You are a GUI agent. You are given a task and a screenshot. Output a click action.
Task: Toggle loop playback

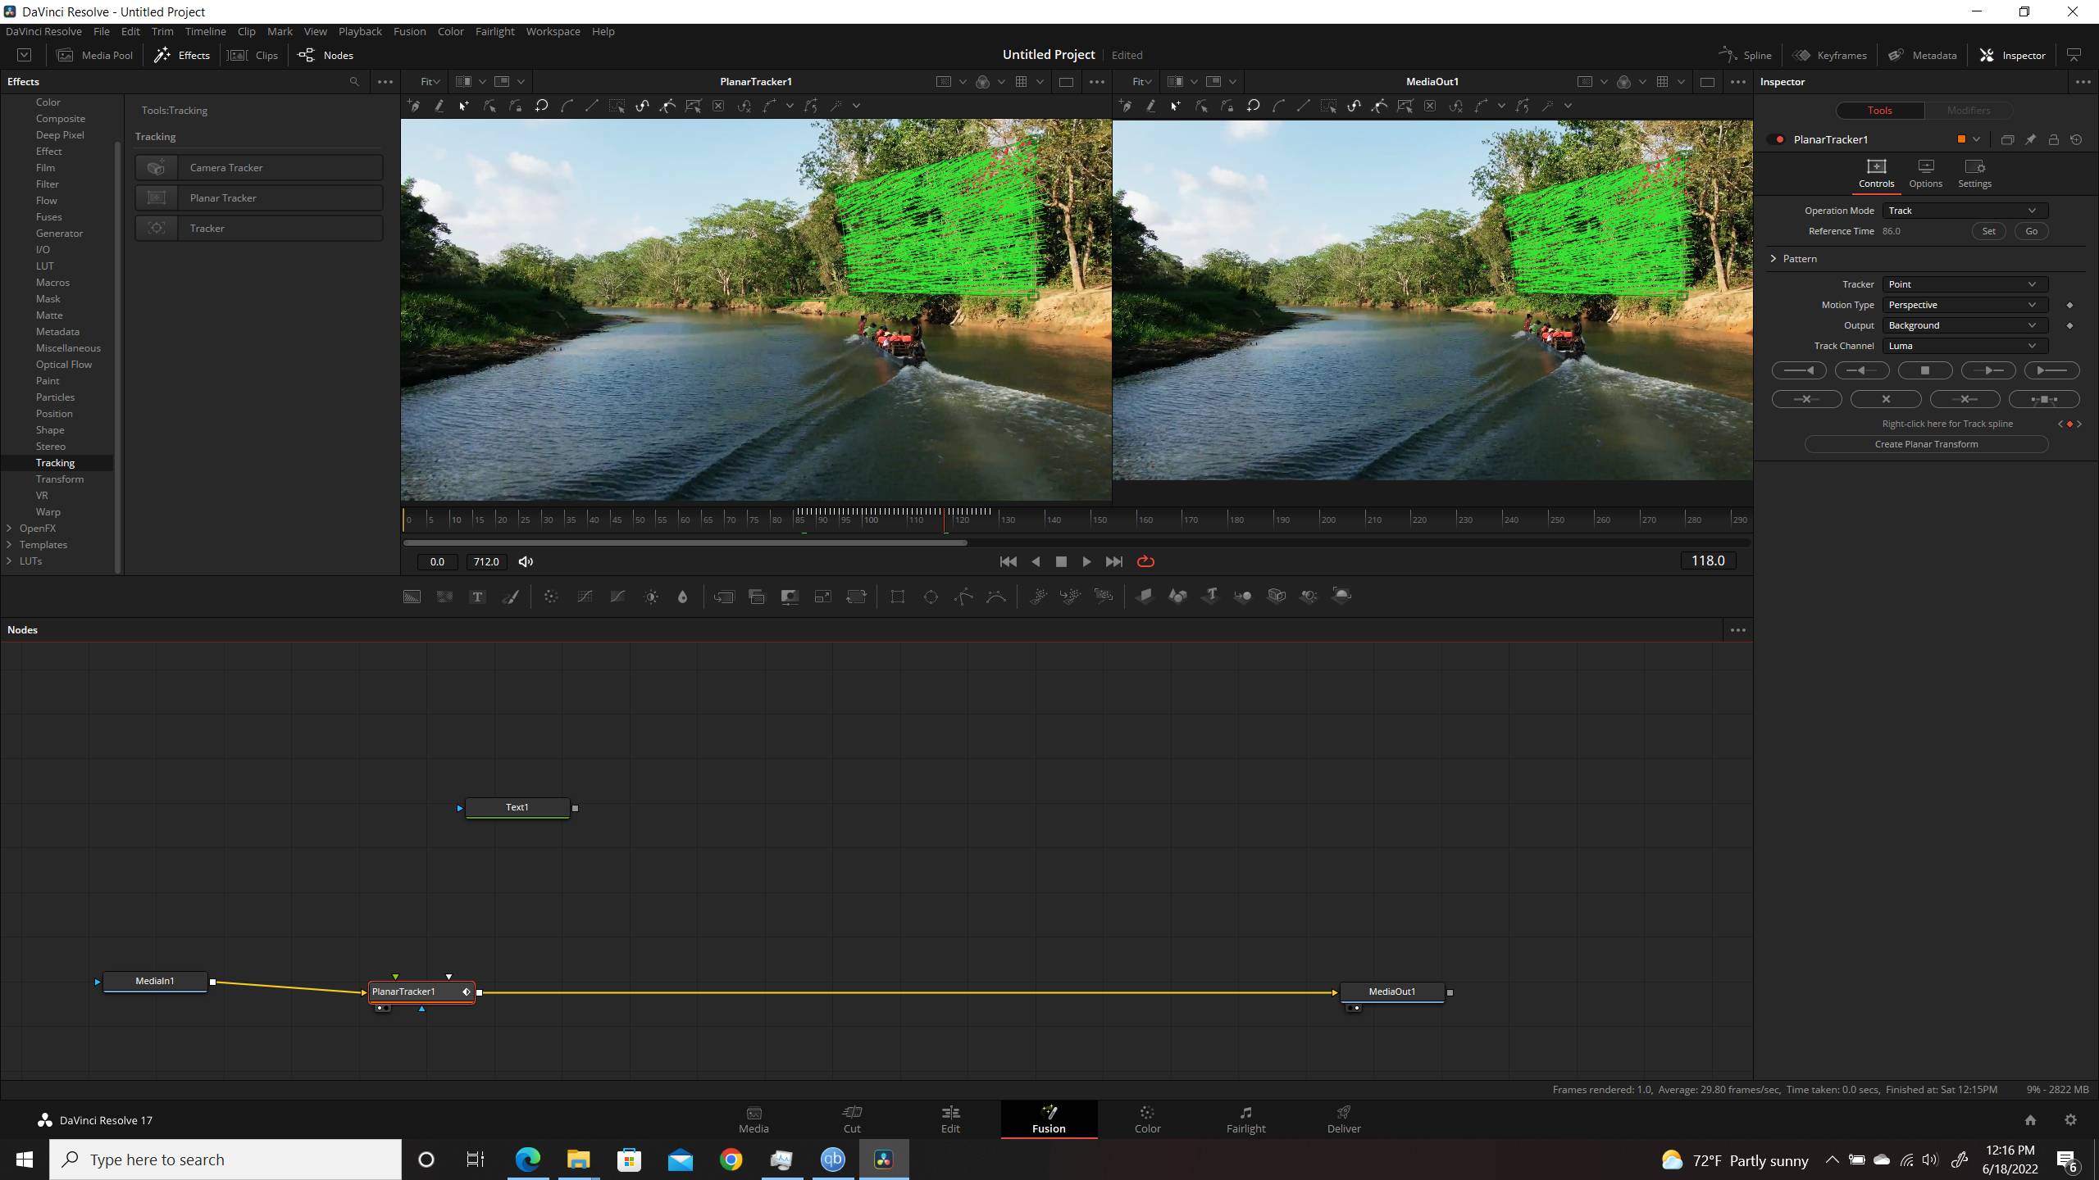pyautogui.click(x=1145, y=562)
